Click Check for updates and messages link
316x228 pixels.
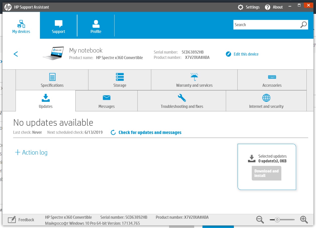click(150, 132)
